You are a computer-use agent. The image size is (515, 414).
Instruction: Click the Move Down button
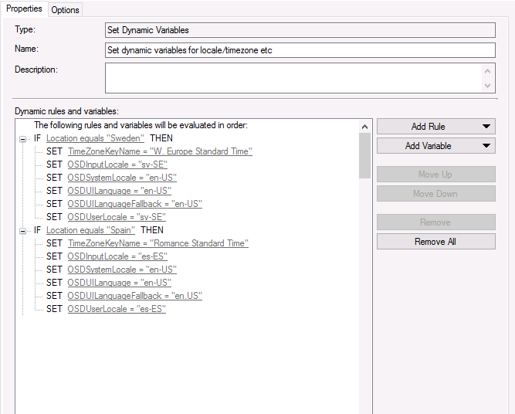[x=435, y=194]
